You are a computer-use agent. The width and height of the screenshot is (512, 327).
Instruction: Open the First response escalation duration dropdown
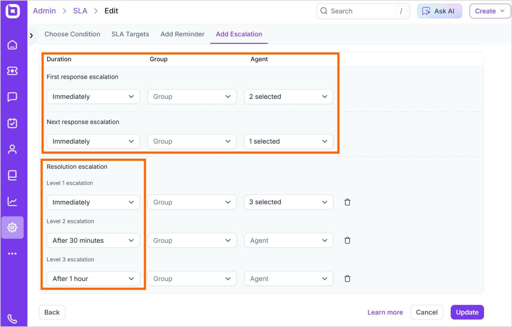93,97
